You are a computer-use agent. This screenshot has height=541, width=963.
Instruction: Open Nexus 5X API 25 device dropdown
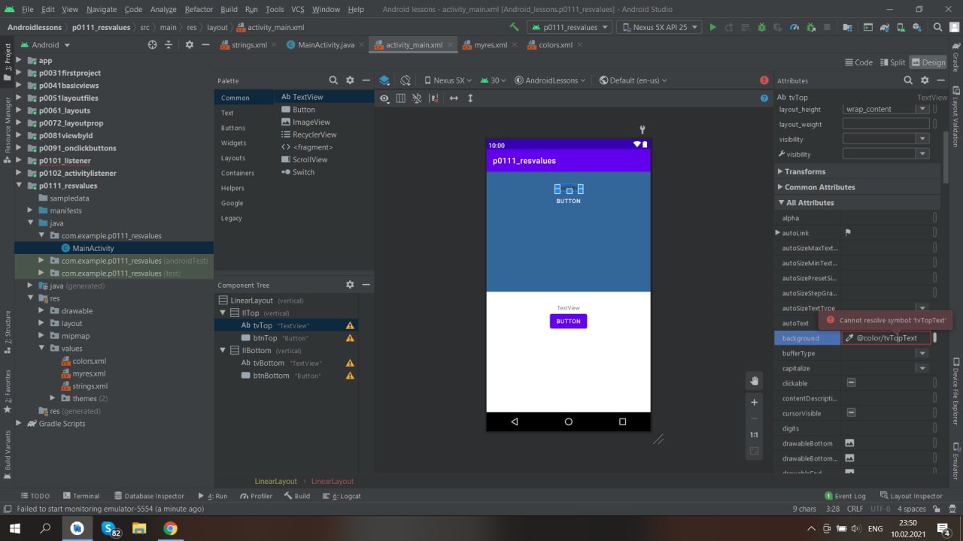point(659,27)
